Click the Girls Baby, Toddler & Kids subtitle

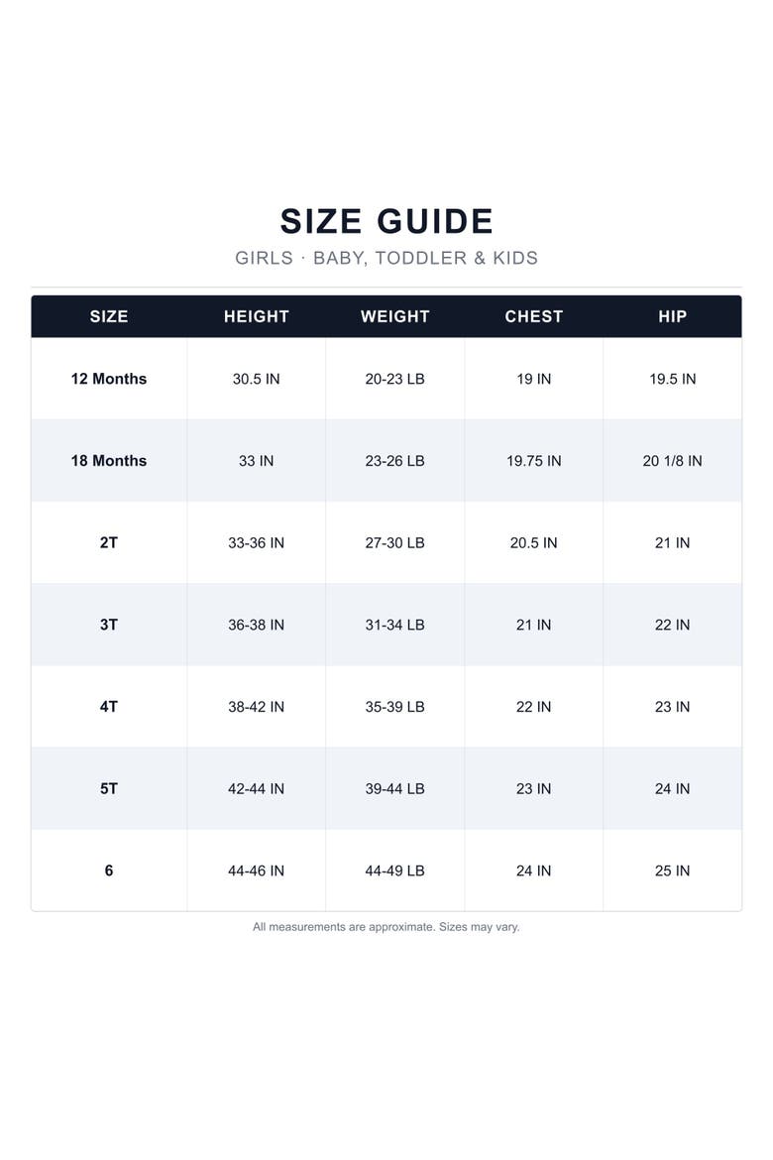coord(386,258)
